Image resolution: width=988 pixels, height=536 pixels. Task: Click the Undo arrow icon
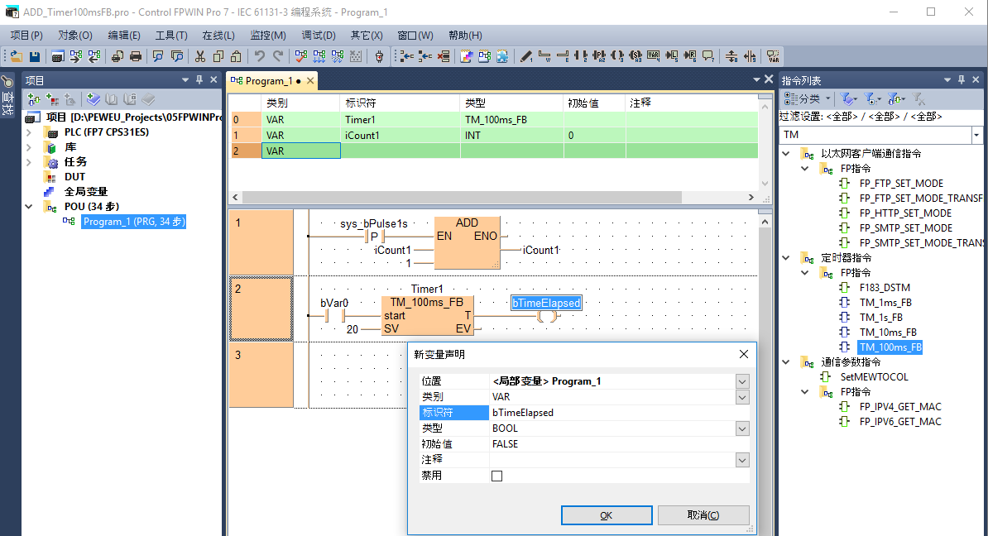click(x=260, y=56)
